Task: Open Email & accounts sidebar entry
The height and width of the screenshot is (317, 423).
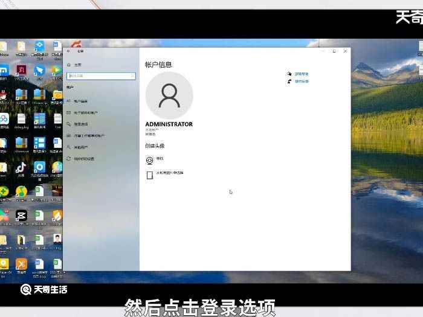Action: pos(82,113)
